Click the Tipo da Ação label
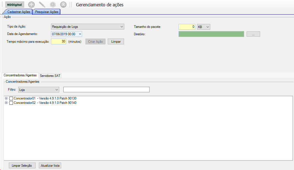This screenshot has width=294, height=170. tap(17, 27)
